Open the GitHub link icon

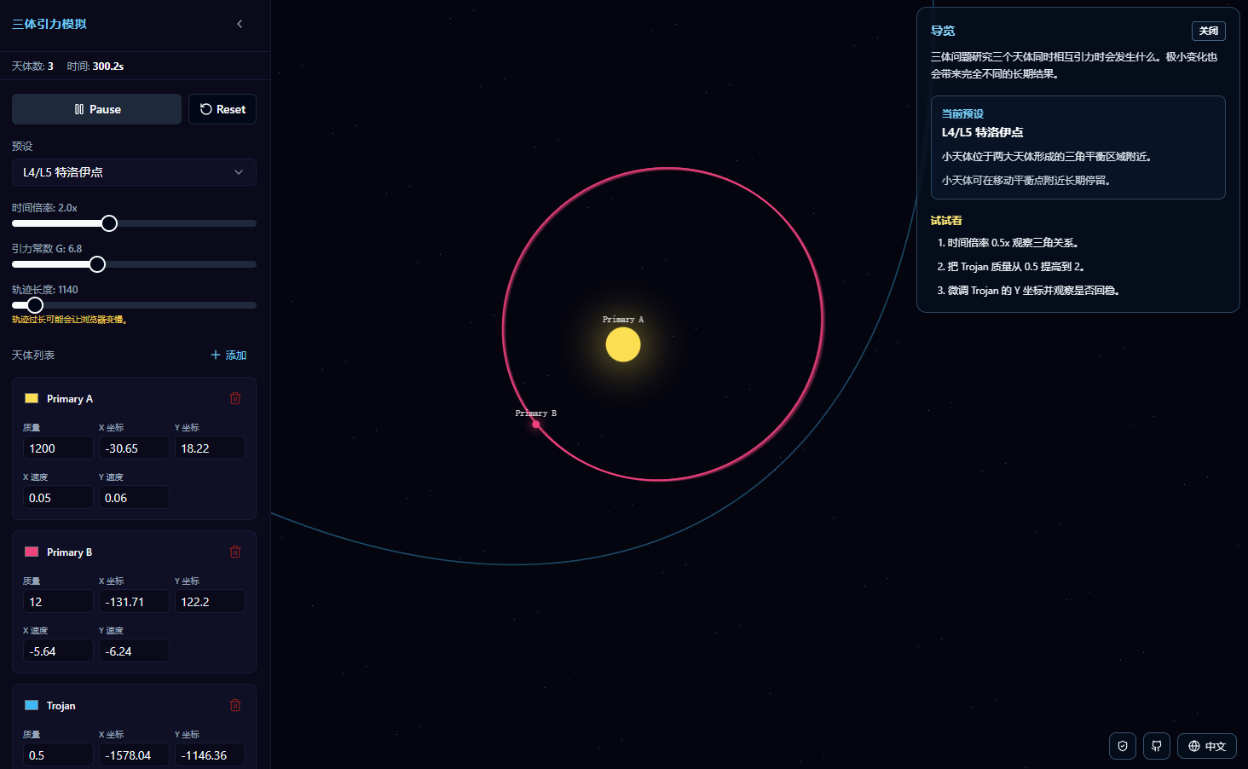point(1157,746)
